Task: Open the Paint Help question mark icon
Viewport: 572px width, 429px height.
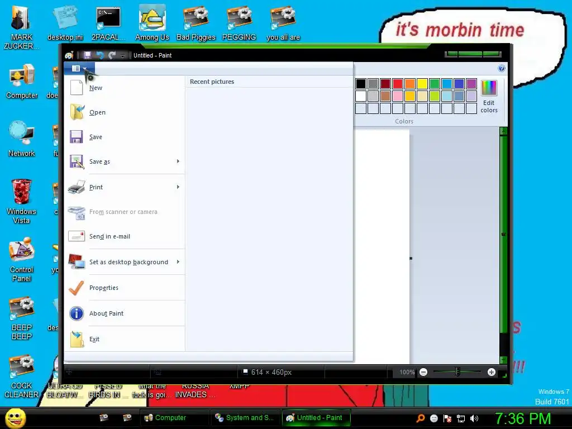Action: point(502,68)
